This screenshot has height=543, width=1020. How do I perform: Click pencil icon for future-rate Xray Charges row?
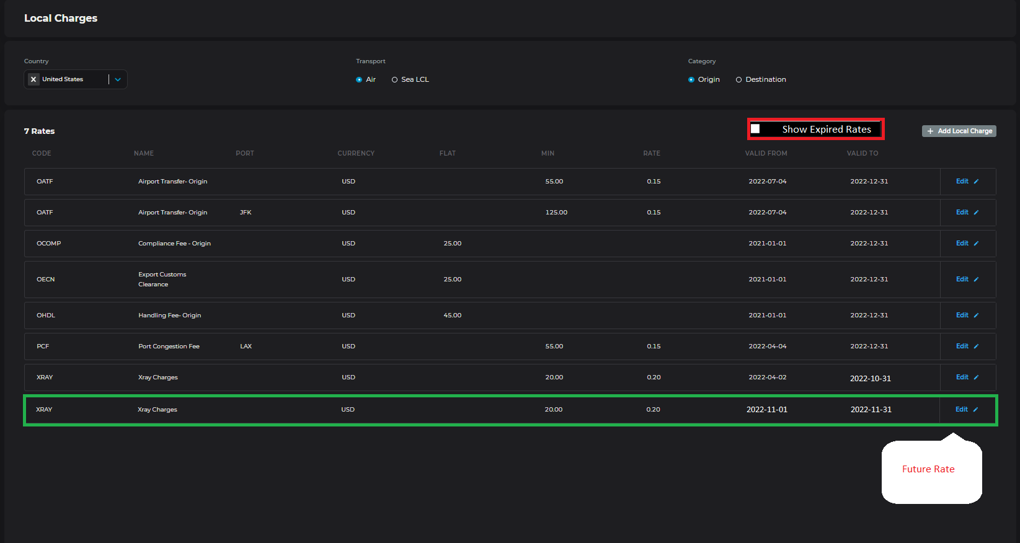(975, 410)
